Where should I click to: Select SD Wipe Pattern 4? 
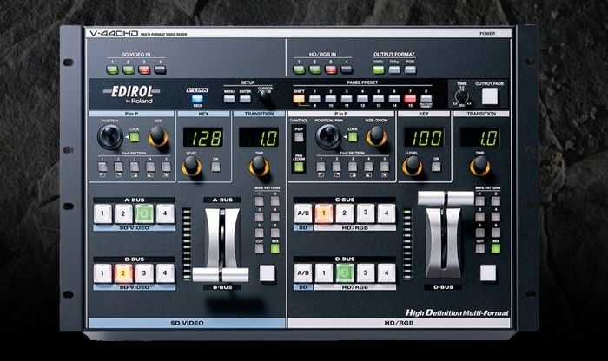275,217
